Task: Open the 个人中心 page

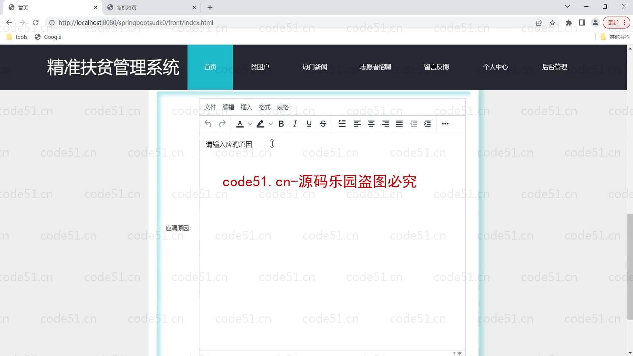Action: click(496, 67)
